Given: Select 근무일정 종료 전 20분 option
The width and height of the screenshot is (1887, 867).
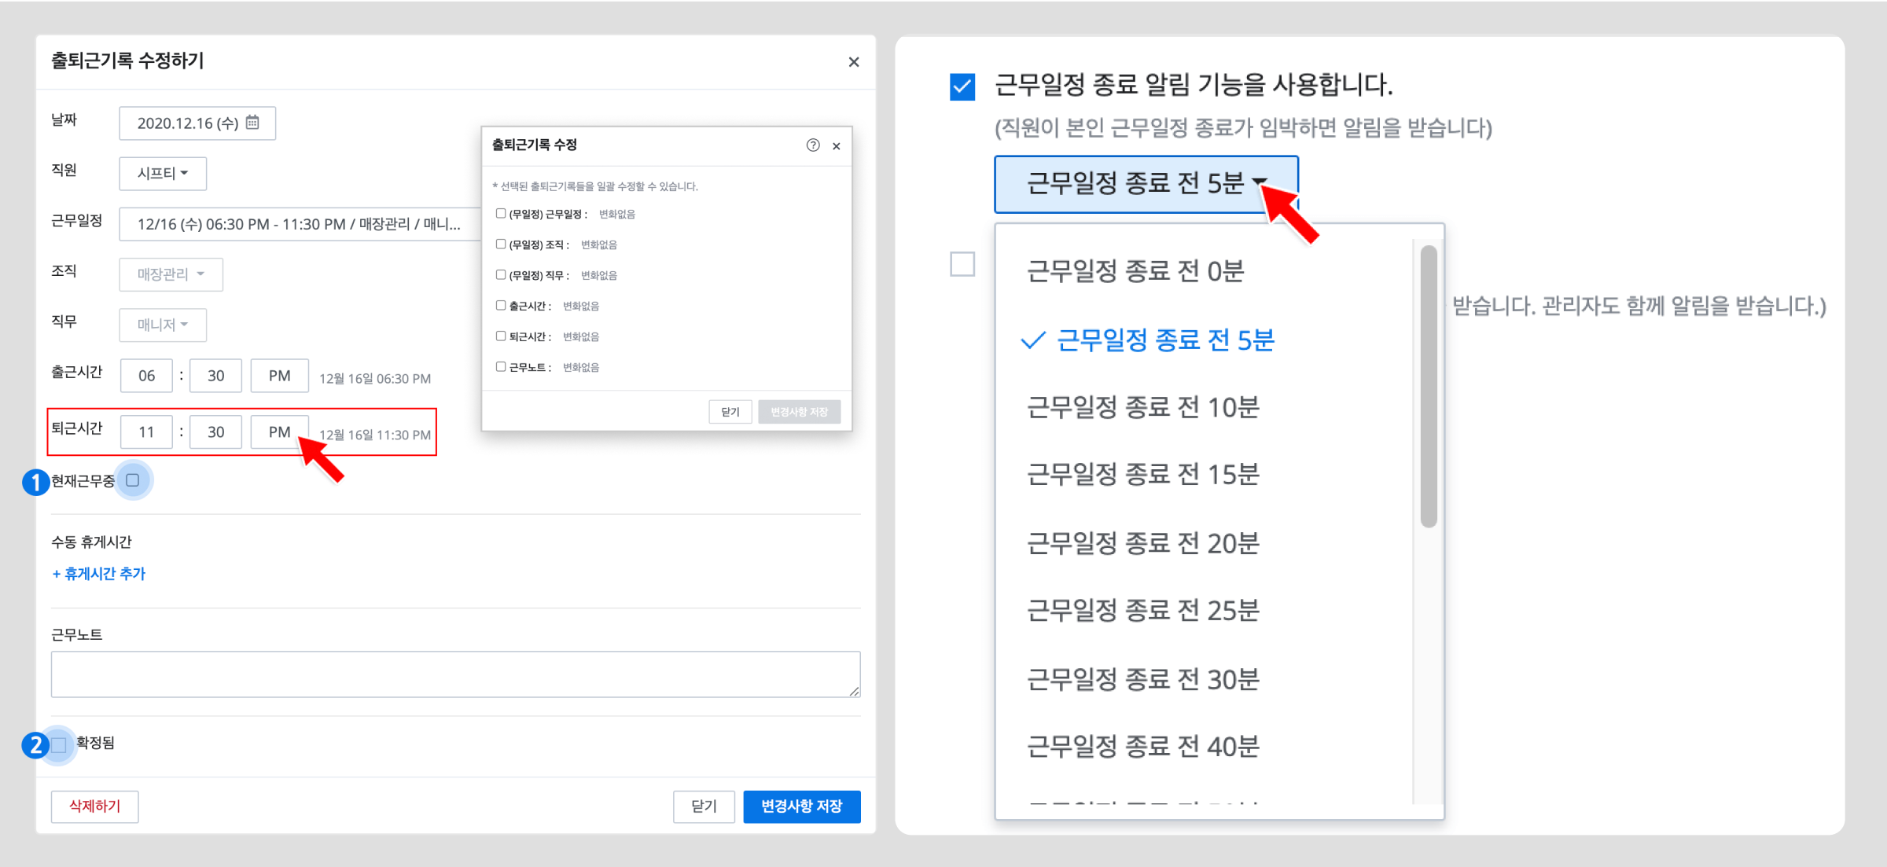Looking at the screenshot, I should coord(1143,543).
